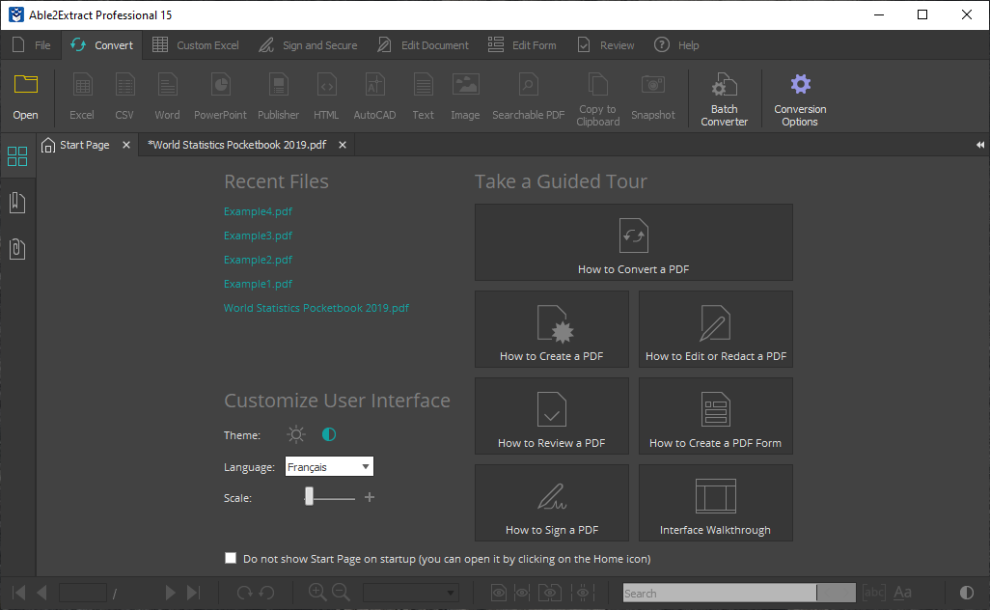Open the AutoCAD conversion tool
This screenshot has height=610, width=990.
click(374, 95)
